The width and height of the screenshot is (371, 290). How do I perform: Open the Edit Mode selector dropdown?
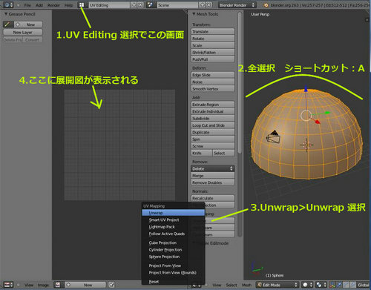(278, 285)
